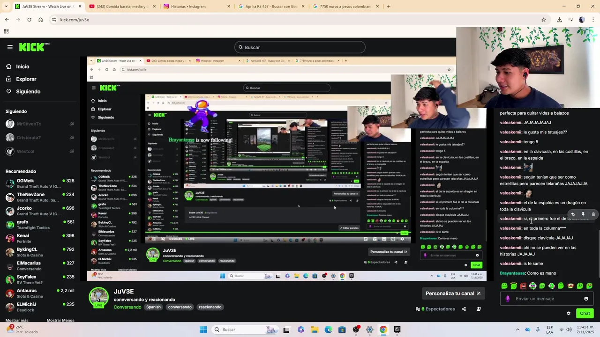
Task: Open TheNevZone recommended channel
Action: tap(40, 197)
